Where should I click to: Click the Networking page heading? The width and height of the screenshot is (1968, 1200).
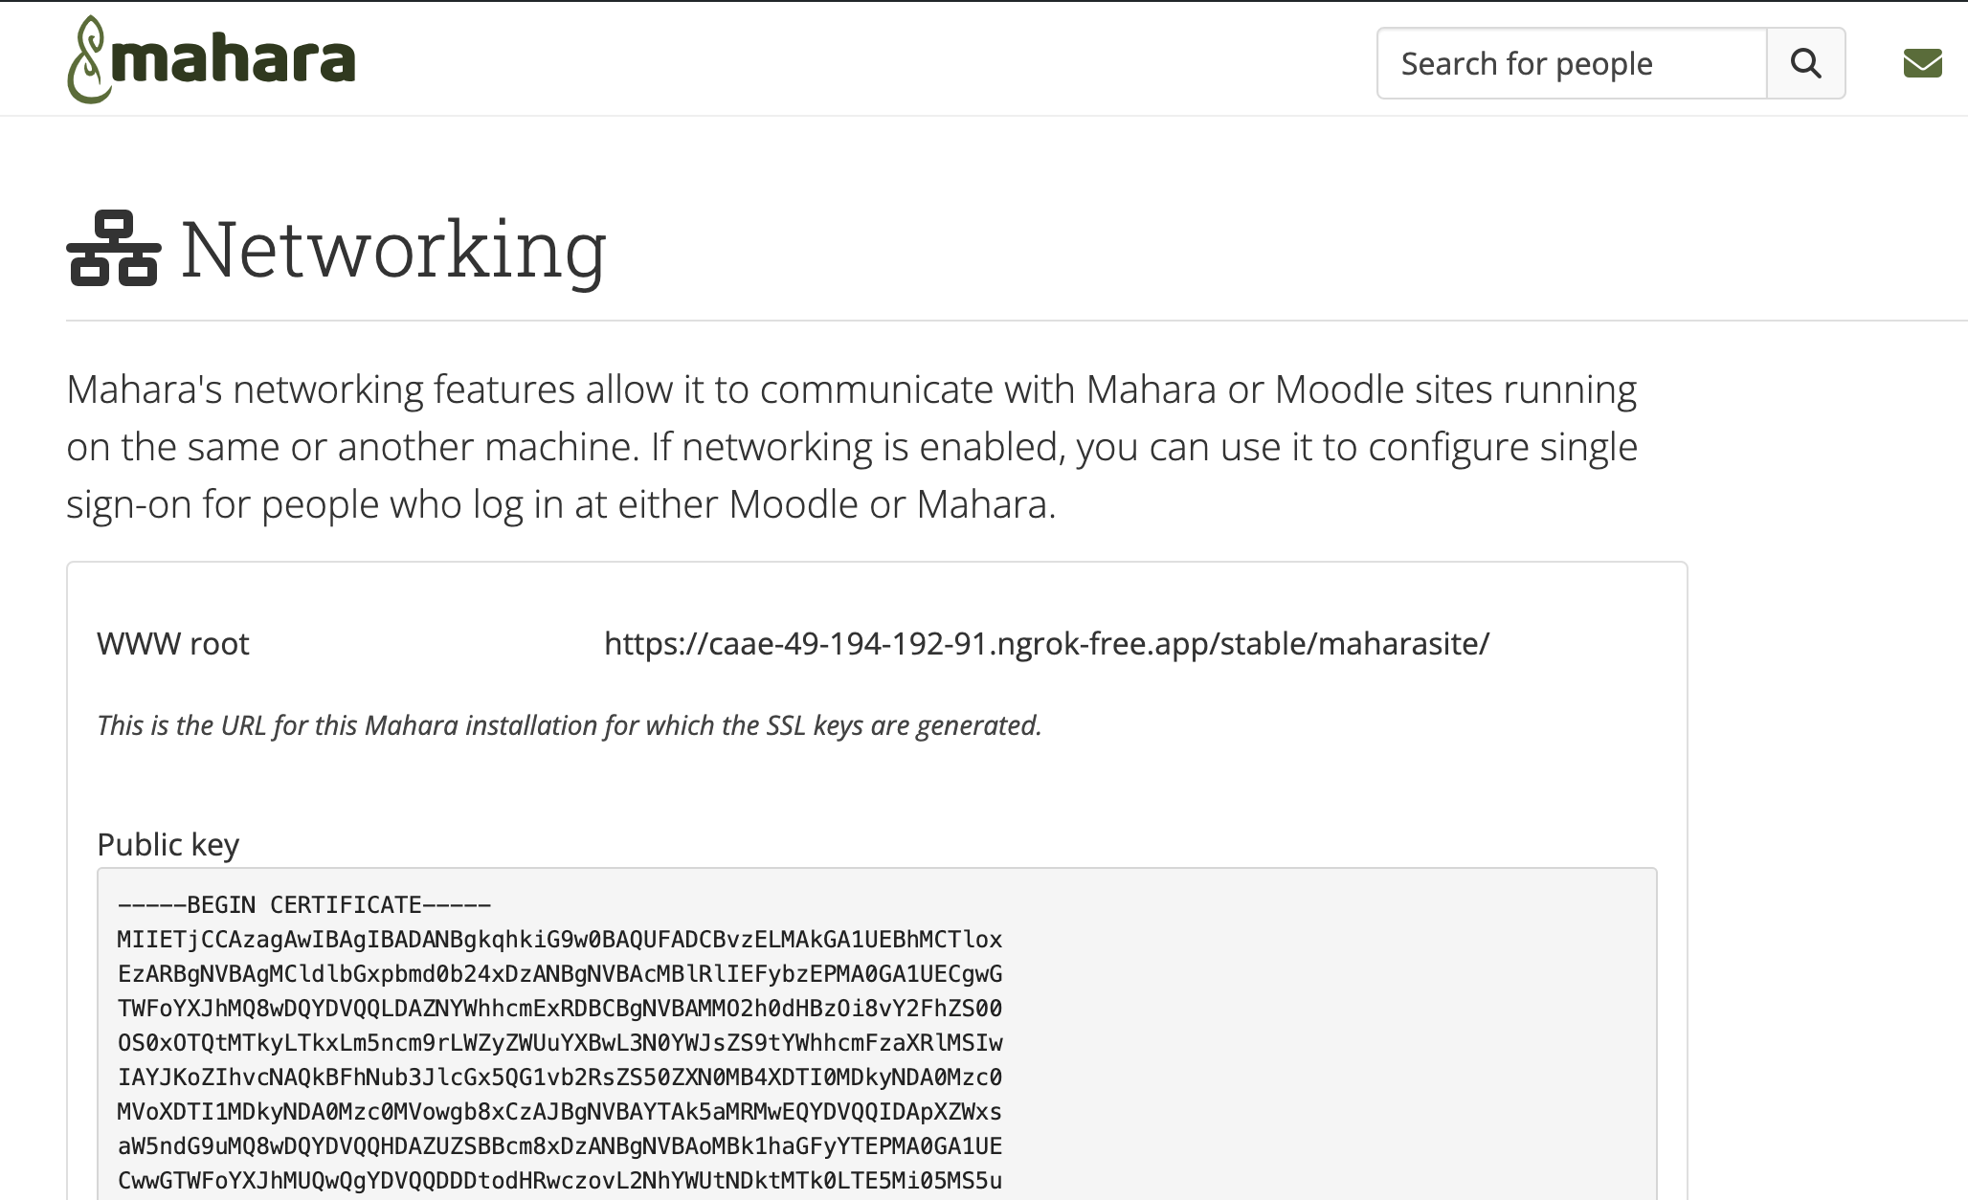pyautogui.click(x=393, y=249)
